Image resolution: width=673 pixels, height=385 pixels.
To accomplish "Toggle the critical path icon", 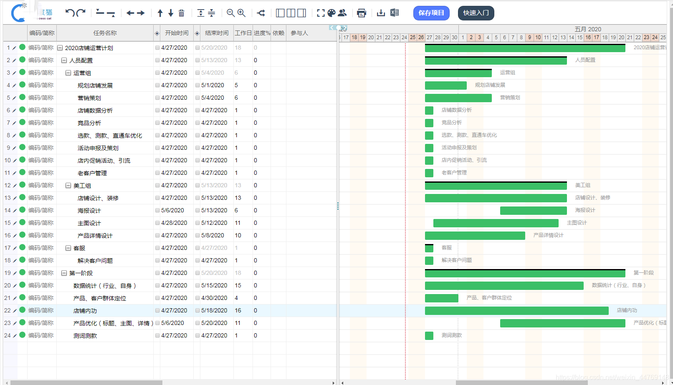I will 261,13.
